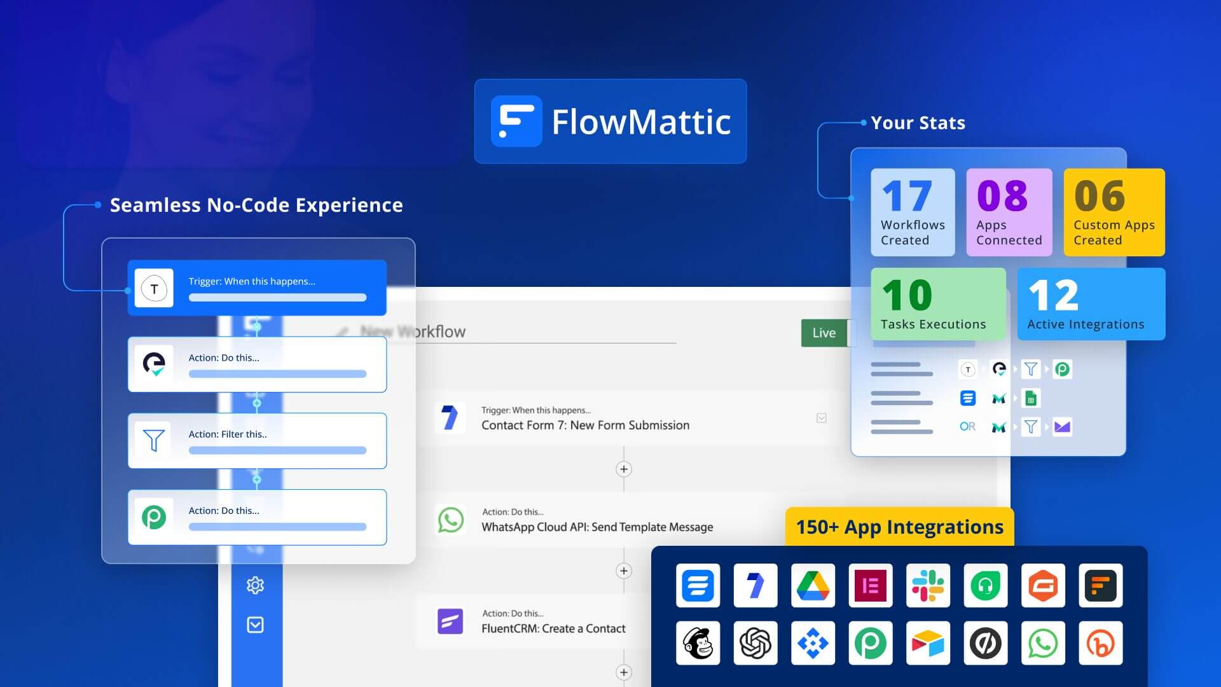The image size is (1221, 687).
Task: Add a step below the FluentCRM action
Action: coord(624,672)
